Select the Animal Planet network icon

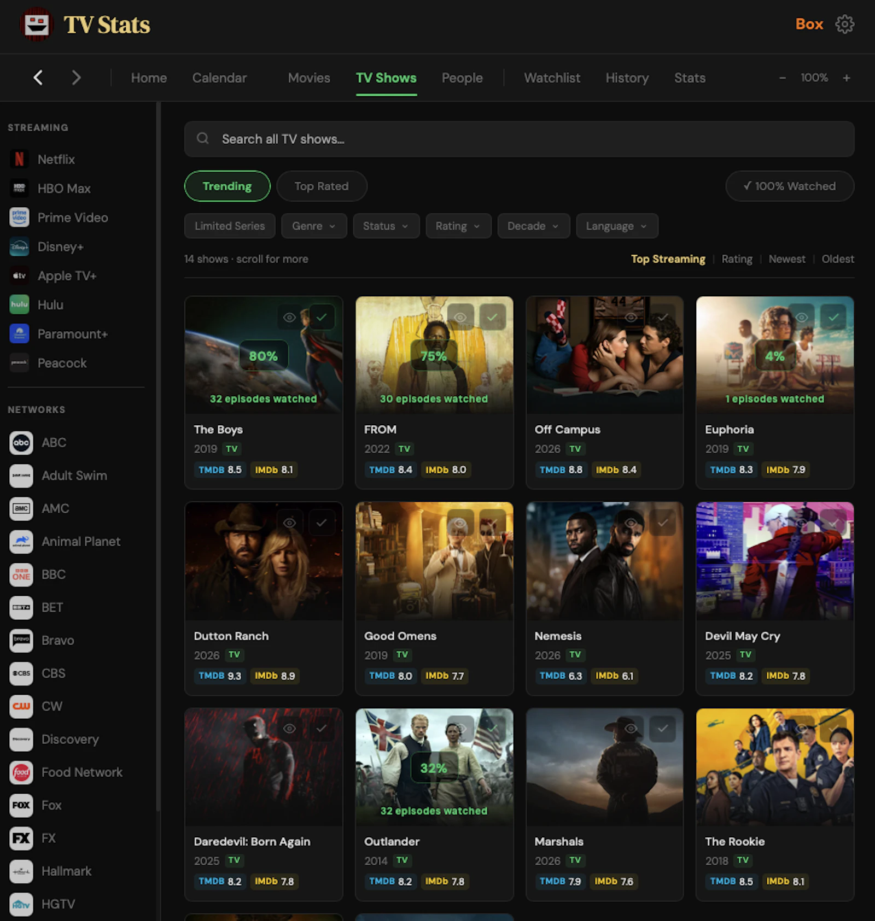[21, 541]
